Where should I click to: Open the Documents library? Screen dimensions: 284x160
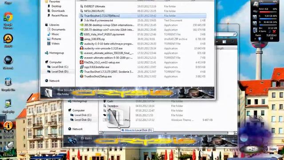pyautogui.click(x=58, y=29)
